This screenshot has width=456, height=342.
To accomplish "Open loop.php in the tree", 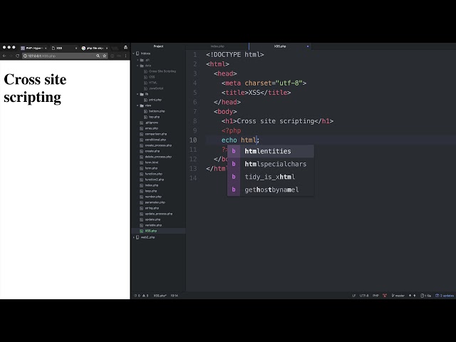I will coord(151,191).
